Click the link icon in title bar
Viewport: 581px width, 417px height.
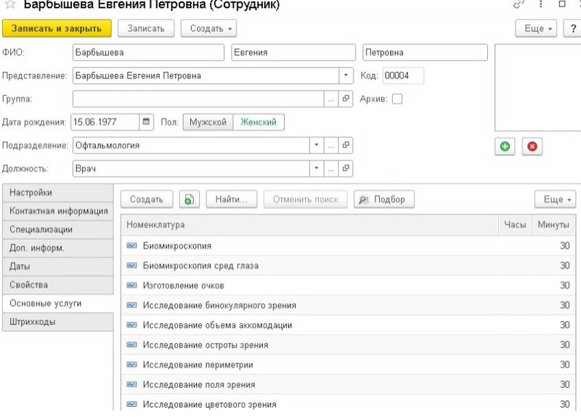tap(519, 4)
